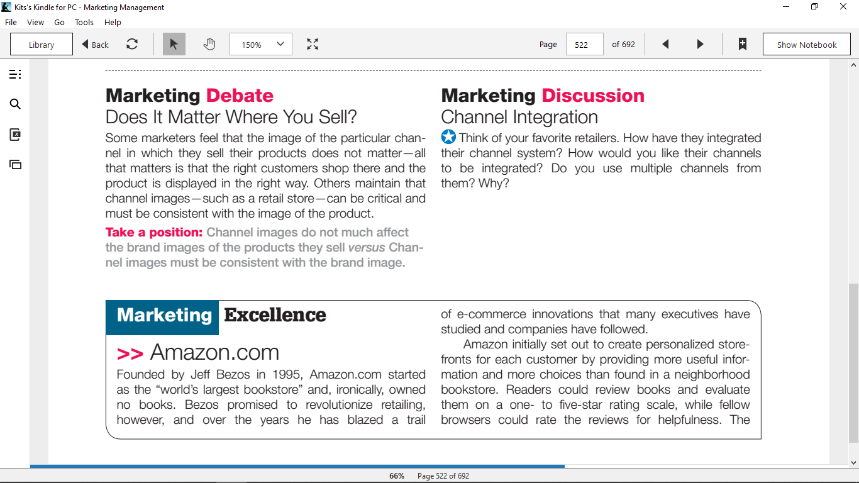
Task: Click the 'Channel Integration' subheading
Action: [x=519, y=117]
